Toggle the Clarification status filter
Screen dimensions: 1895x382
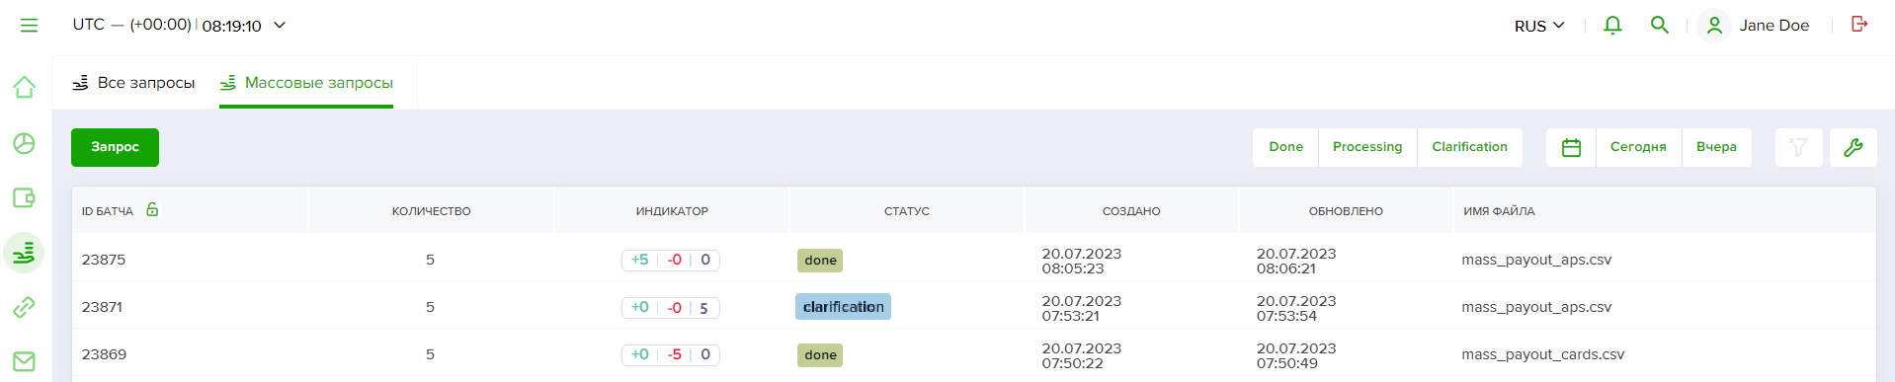1470,147
